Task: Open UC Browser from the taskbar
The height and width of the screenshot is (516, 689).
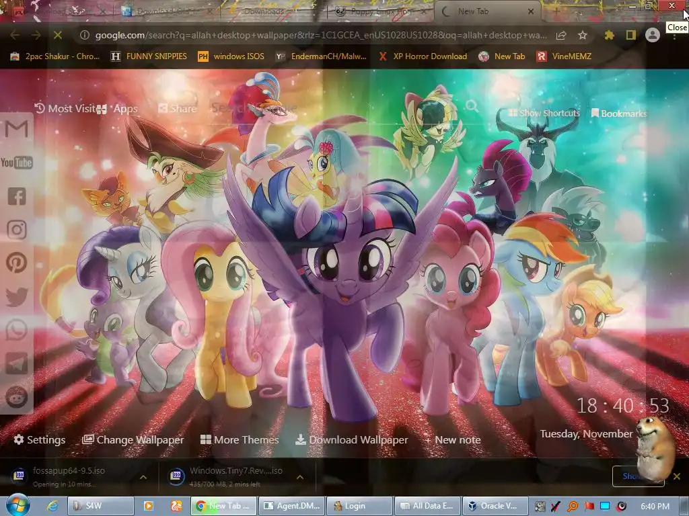Action: click(x=176, y=506)
